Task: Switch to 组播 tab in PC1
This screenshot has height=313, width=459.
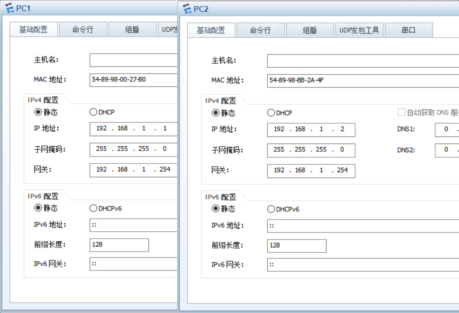Action: 132,30
